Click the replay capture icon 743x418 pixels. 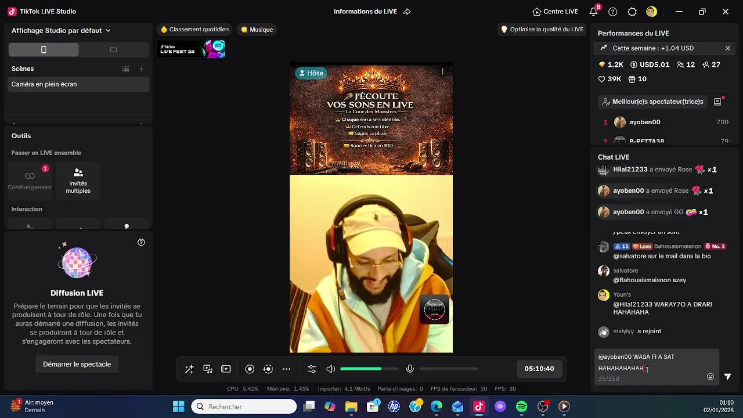click(x=268, y=369)
